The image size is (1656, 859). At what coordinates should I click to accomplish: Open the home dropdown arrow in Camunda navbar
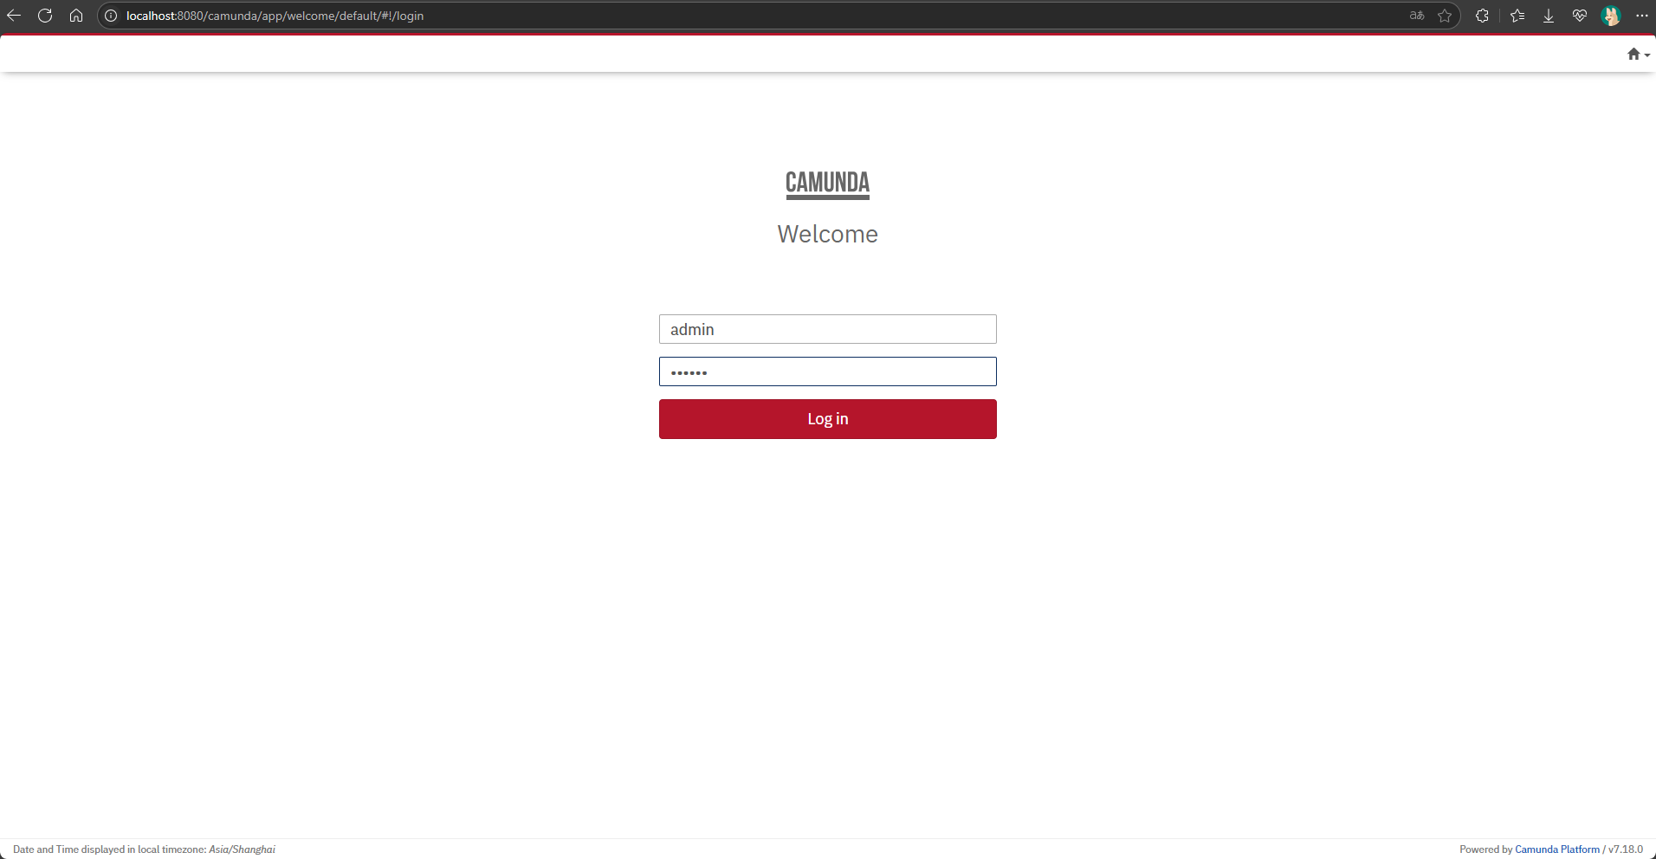(x=1646, y=55)
